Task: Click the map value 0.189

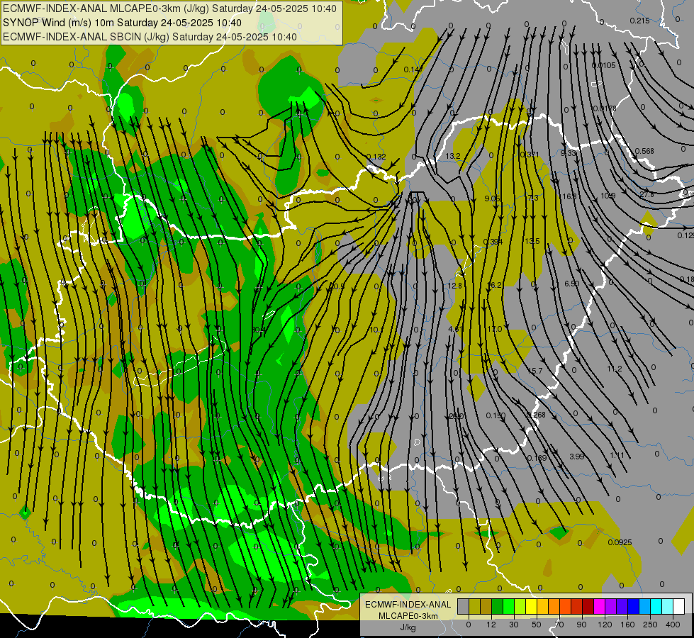Action: pos(537,458)
